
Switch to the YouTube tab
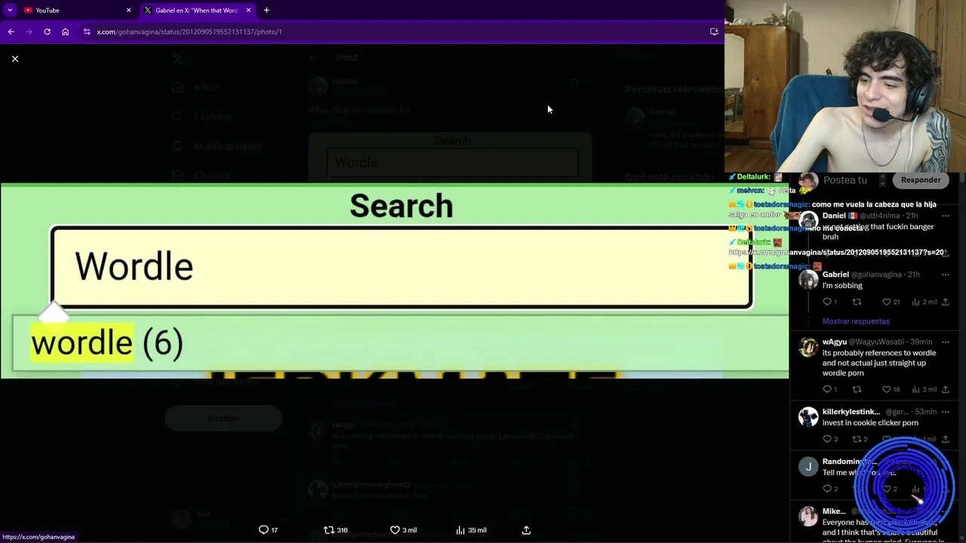click(x=75, y=10)
